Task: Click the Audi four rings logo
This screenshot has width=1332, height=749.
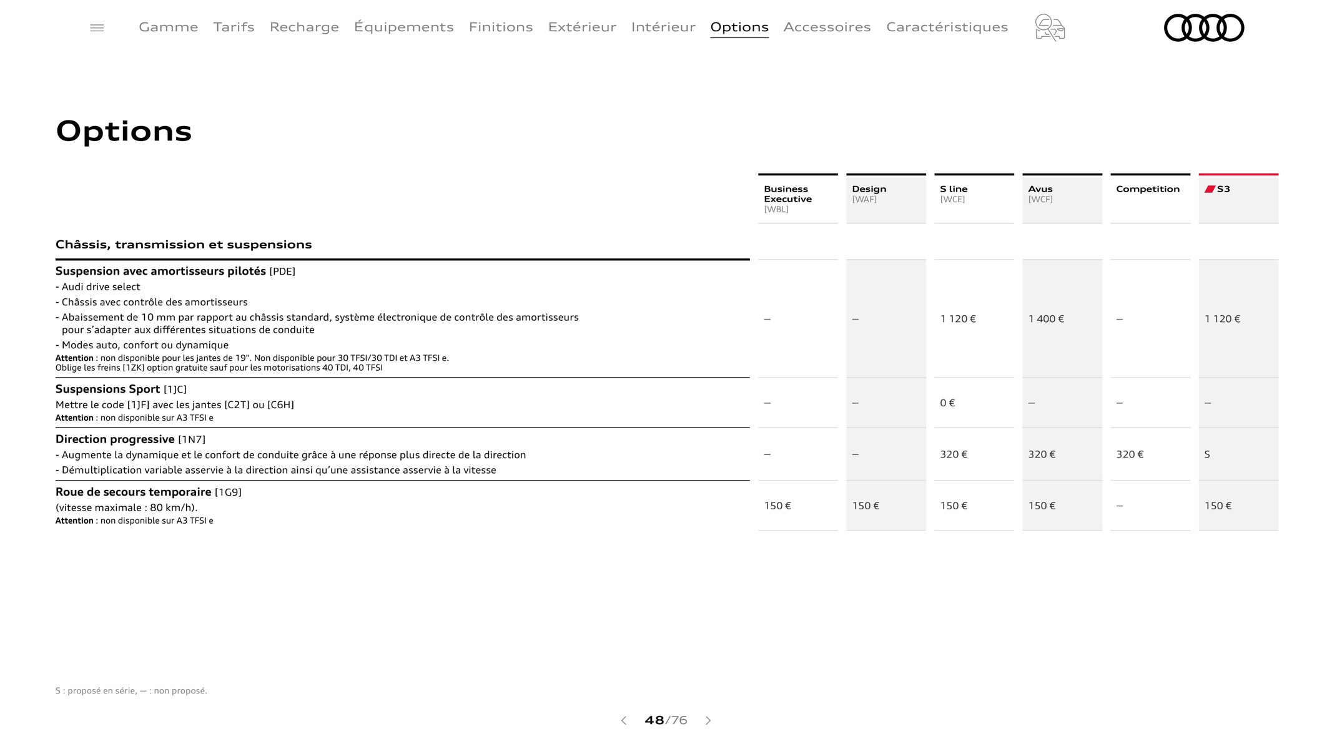Action: point(1204,27)
